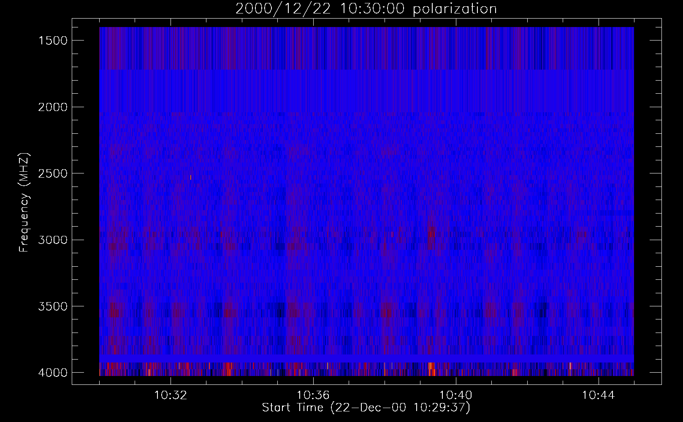Click the 10:36 time tick label

[313, 395]
